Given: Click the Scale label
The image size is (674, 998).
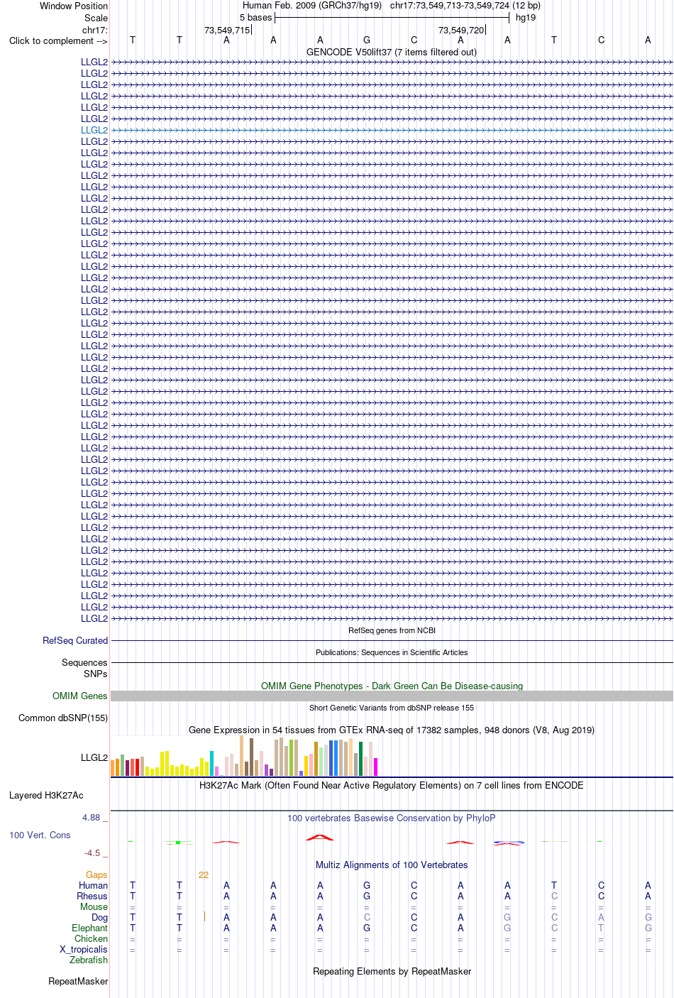Looking at the screenshot, I should point(96,18).
